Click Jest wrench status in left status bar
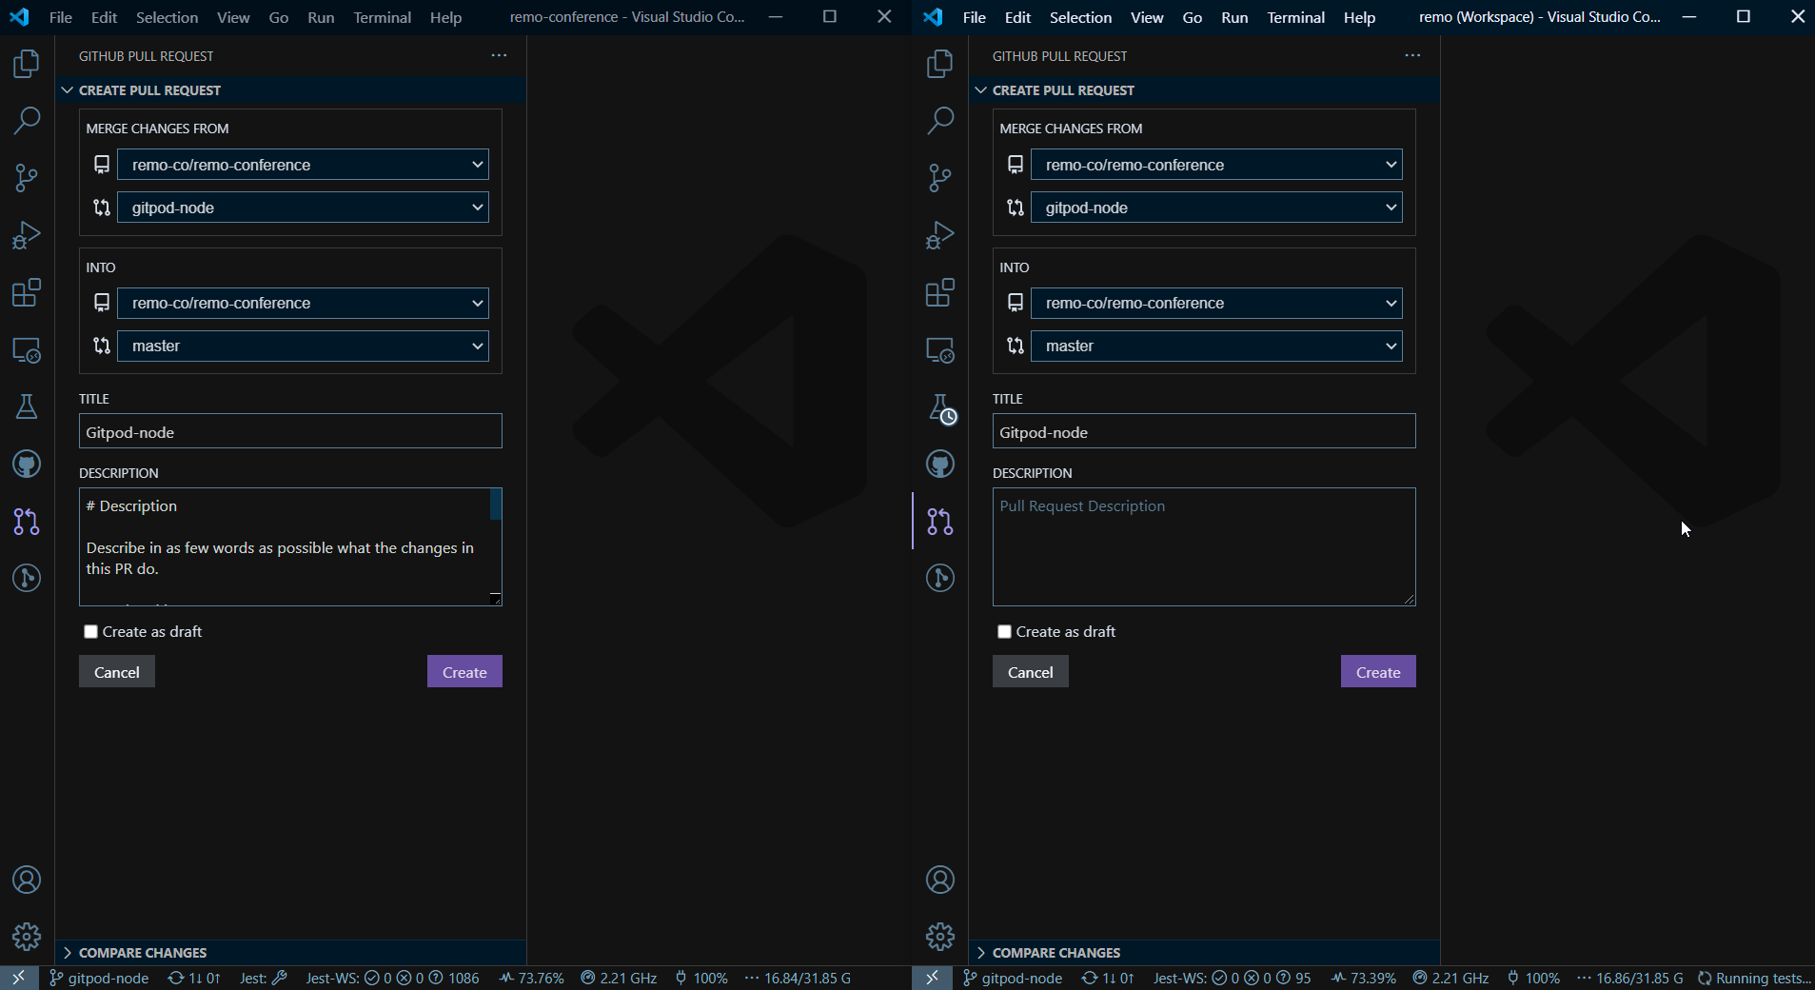The height and width of the screenshot is (990, 1815). 264,978
